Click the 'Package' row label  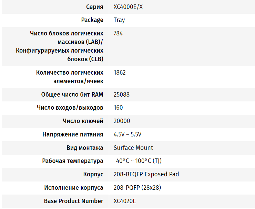(92, 20)
